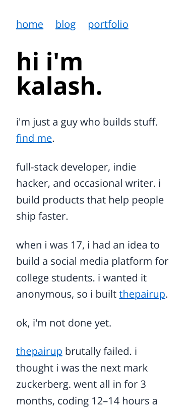Select the "i'm just a guy who builds stuff" sentence
The width and height of the screenshot is (189, 411).
click(x=87, y=122)
